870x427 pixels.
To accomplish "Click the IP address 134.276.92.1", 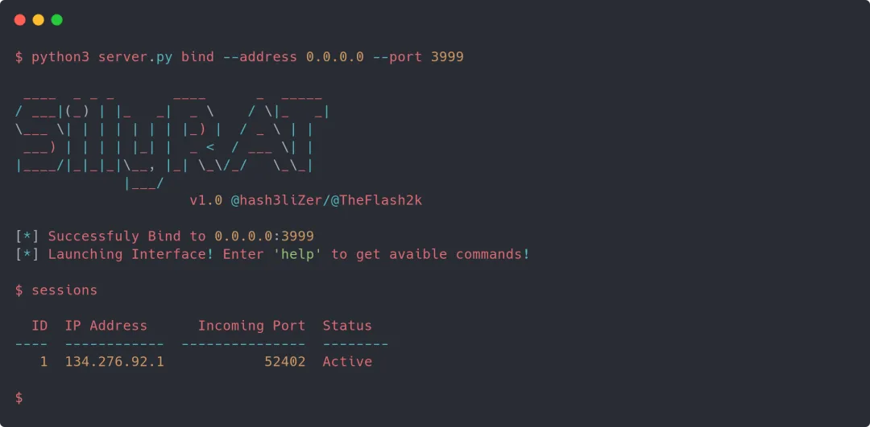I will 114,362.
